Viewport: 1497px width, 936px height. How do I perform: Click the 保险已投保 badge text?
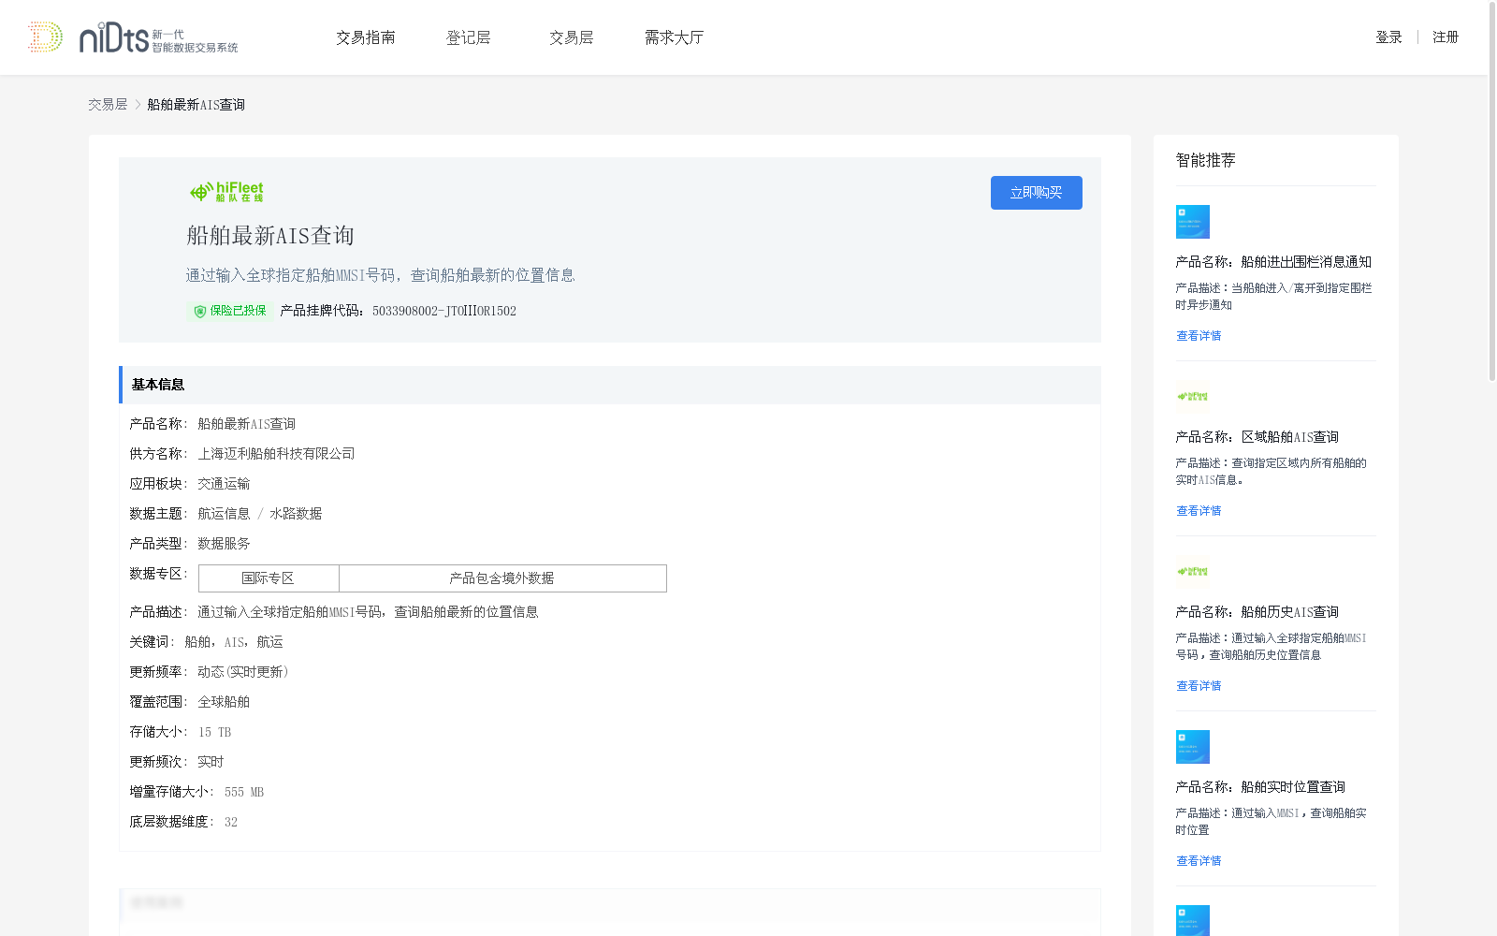(238, 311)
